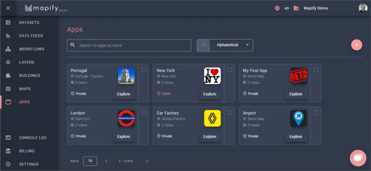The image size is (371, 171).
Task: Check the Portugal app checkbox
Action: click(144, 70)
